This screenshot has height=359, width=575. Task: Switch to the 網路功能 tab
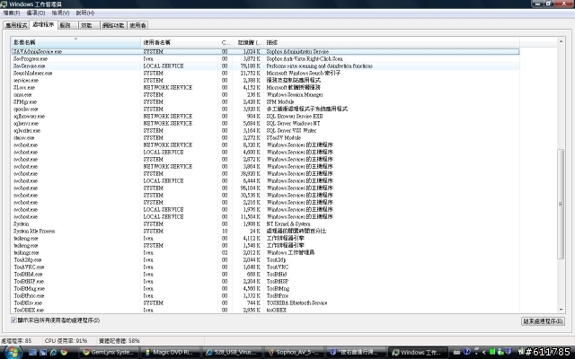pyautogui.click(x=113, y=25)
